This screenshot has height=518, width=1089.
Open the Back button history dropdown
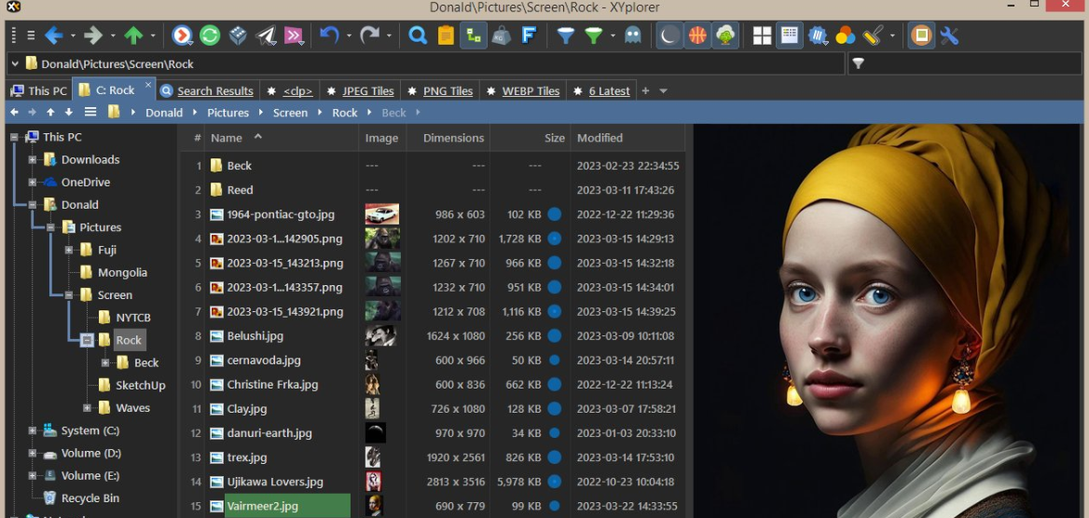click(x=72, y=36)
